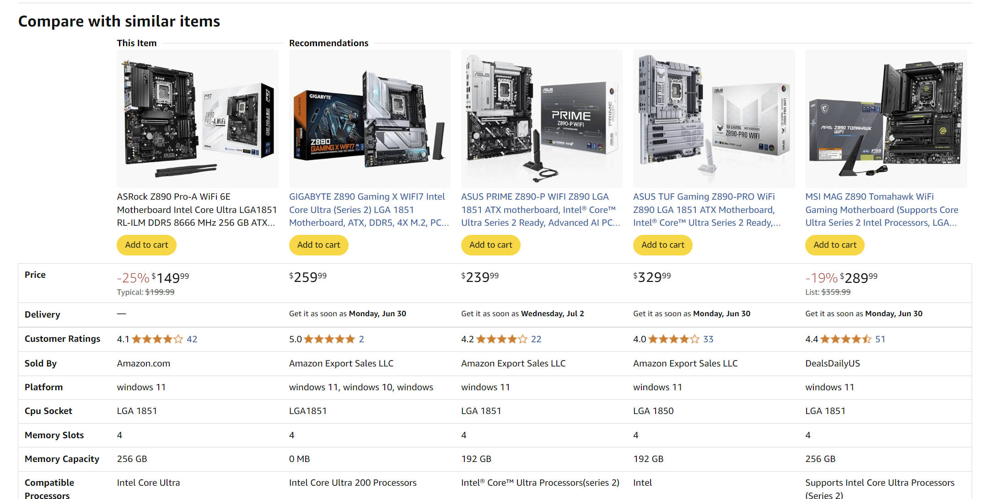Click the LGA 1850 socket value
The width and height of the screenshot is (990, 499).
point(653,411)
